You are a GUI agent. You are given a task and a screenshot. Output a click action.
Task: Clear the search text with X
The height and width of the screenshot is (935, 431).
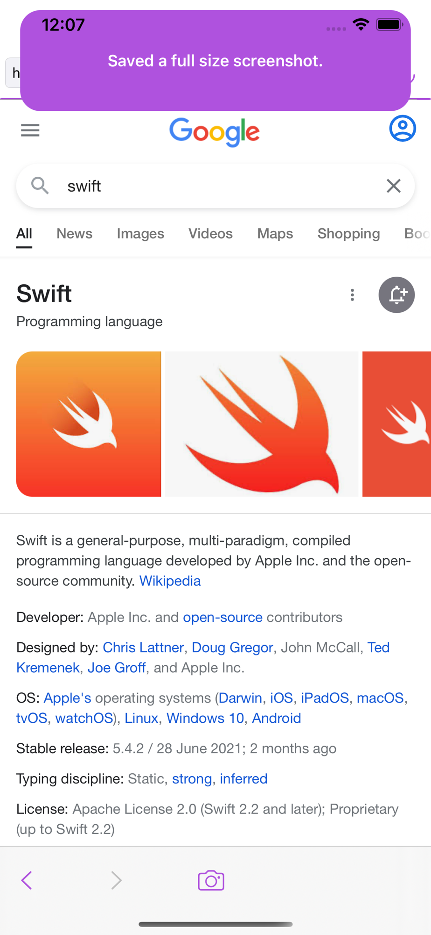click(x=394, y=186)
